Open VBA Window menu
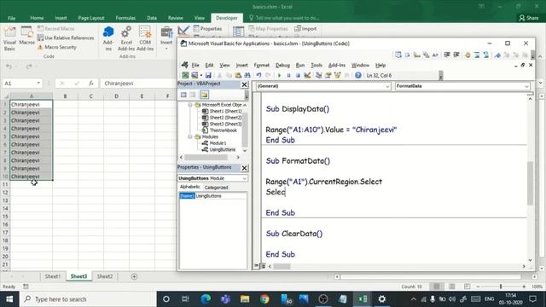Image resolution: width=546 pixels, height=307 pixels. point(360,65)
